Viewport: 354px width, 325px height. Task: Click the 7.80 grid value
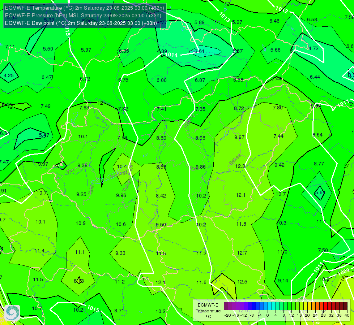[x=278, y=108]
